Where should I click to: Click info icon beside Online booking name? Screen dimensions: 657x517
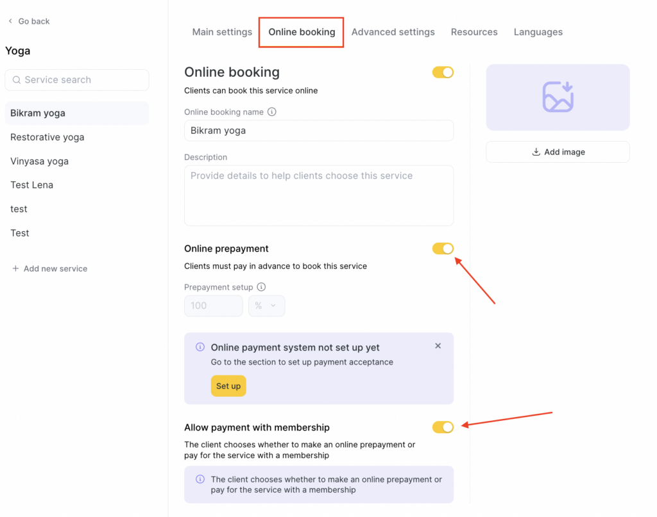point(271,111)
